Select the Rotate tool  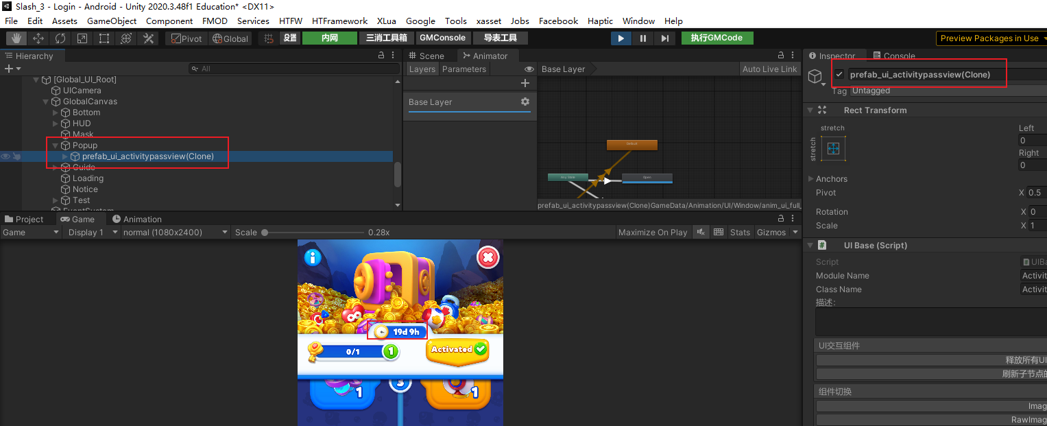(x=60, y=38)
